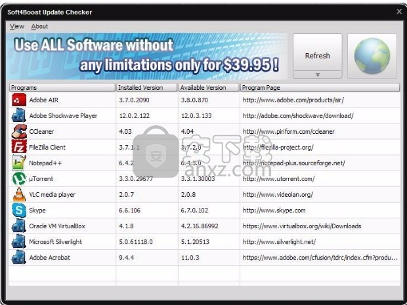
Task: Open the silverlight.net link
Action: [279, 242]
